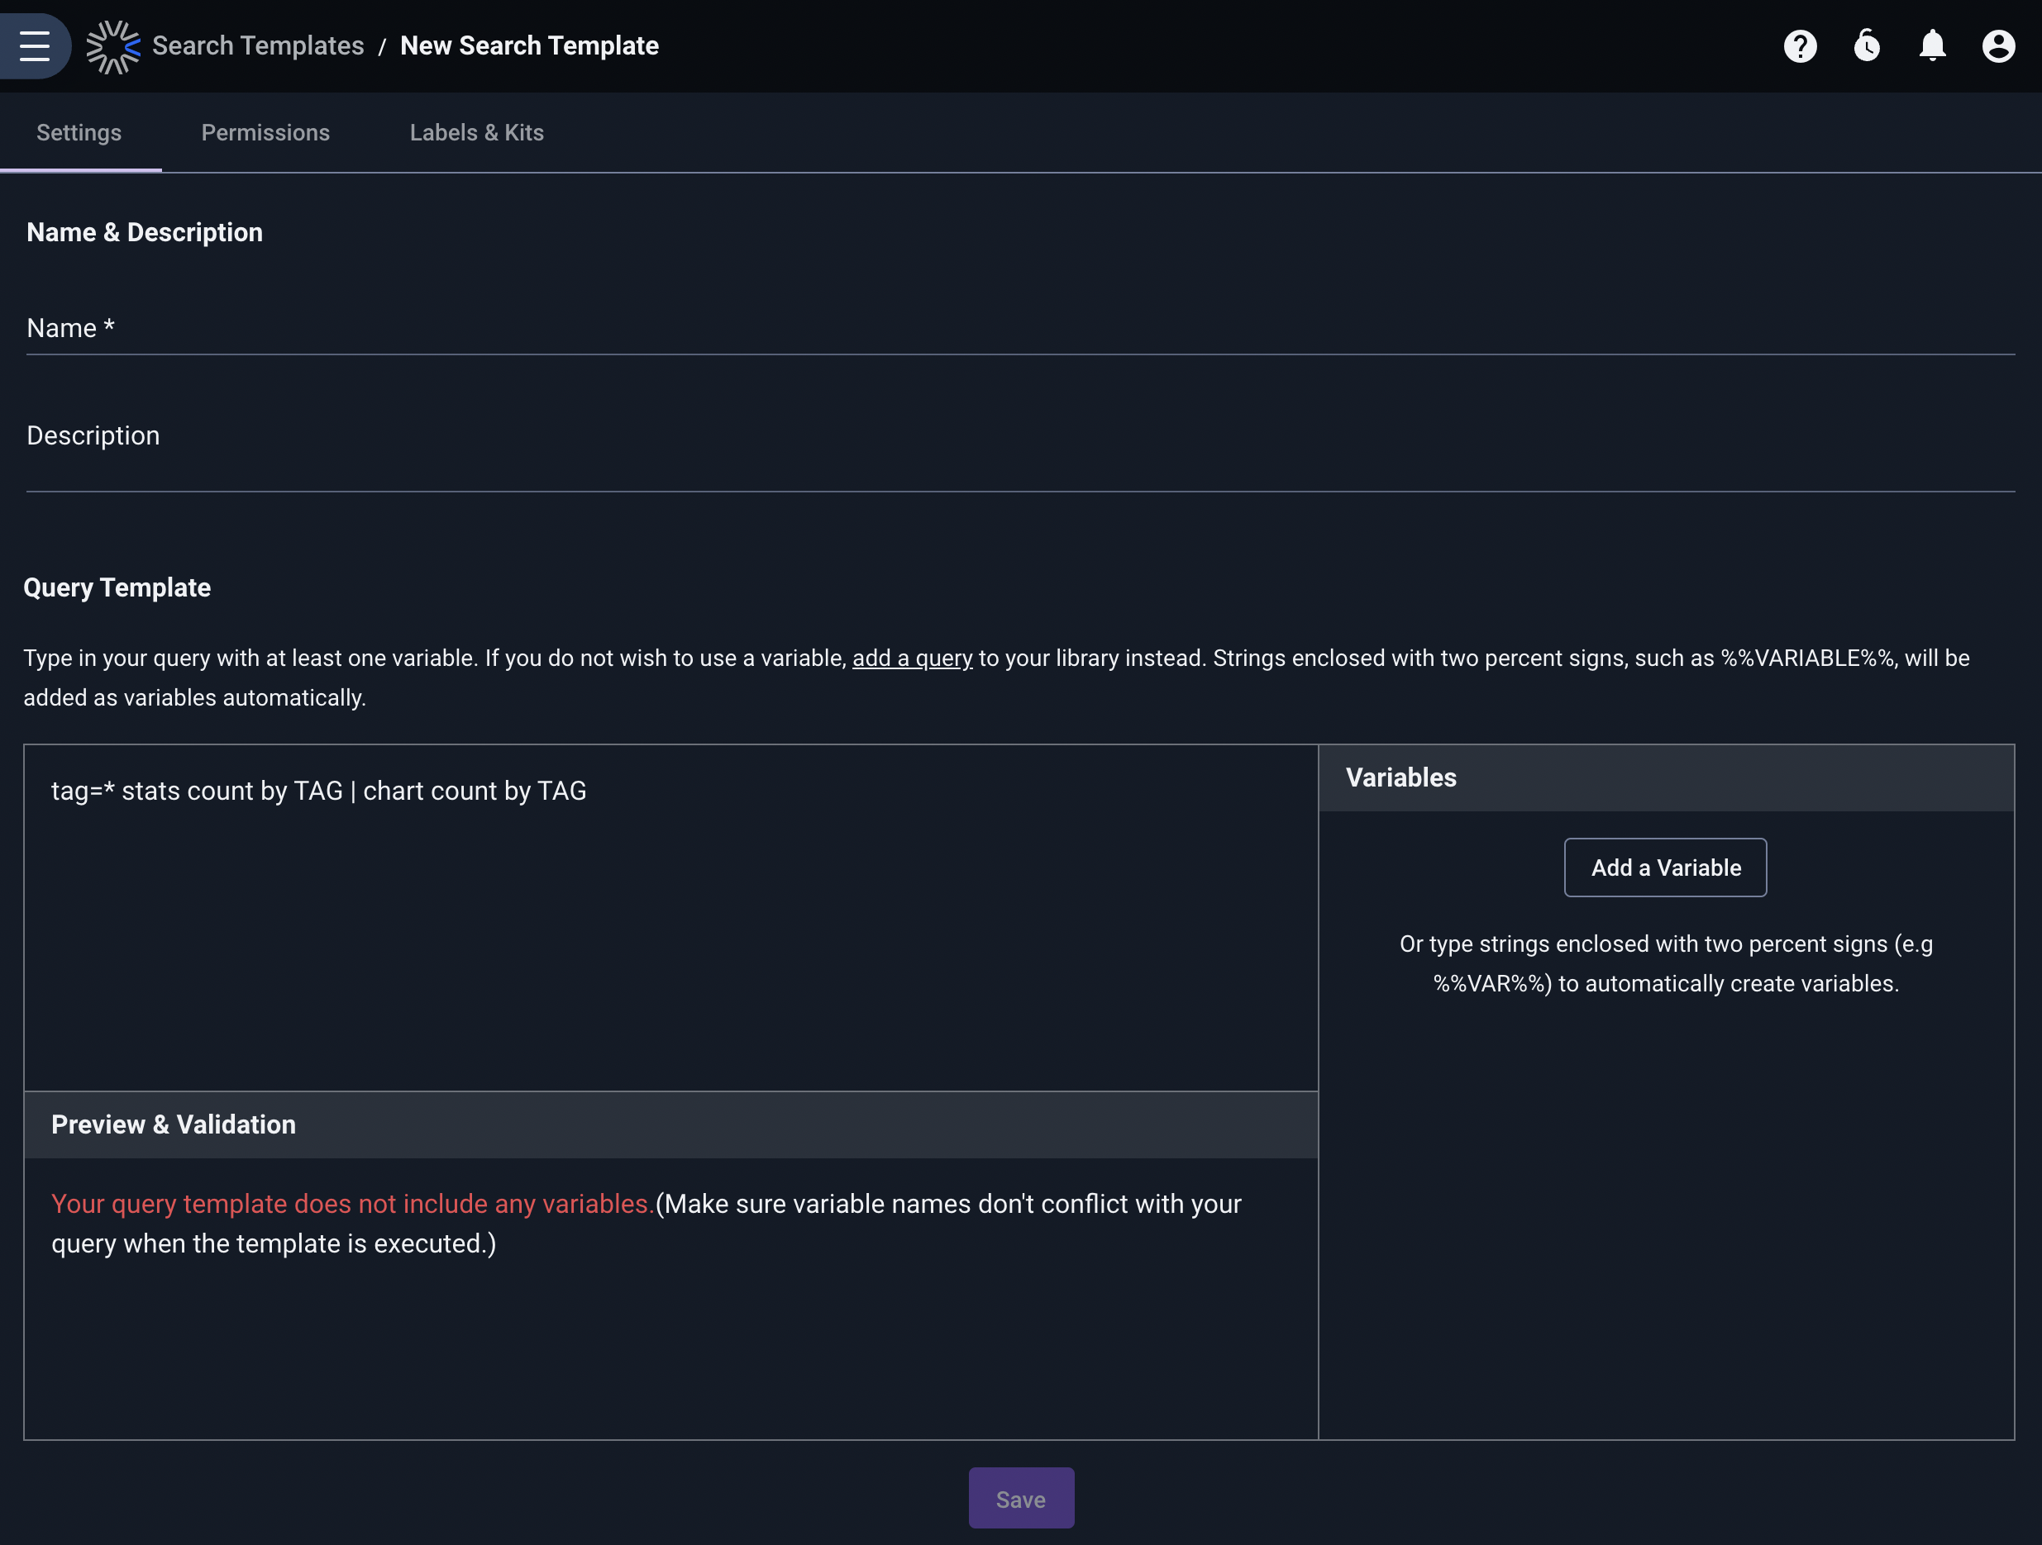The height and width of the screenshot is (1545, 2042).
Task: Open the user account menu icon
Action: pyautogui.click(x=1997, y=46)
